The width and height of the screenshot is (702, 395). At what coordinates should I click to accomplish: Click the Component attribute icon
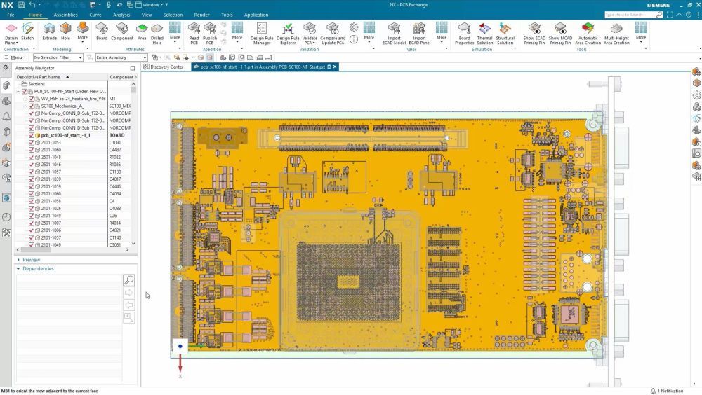point(121,32)
